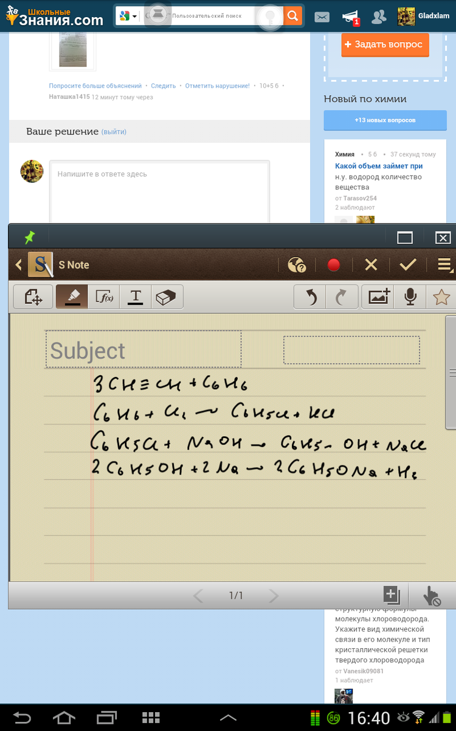The width and height of the screenshot is (456, 731).
Task: Expand the search engine selector dropdown
Action: pyautogui.click(x=128, y=16)
